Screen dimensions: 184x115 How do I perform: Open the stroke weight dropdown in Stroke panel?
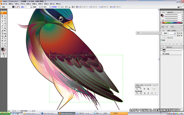(175, 33)
